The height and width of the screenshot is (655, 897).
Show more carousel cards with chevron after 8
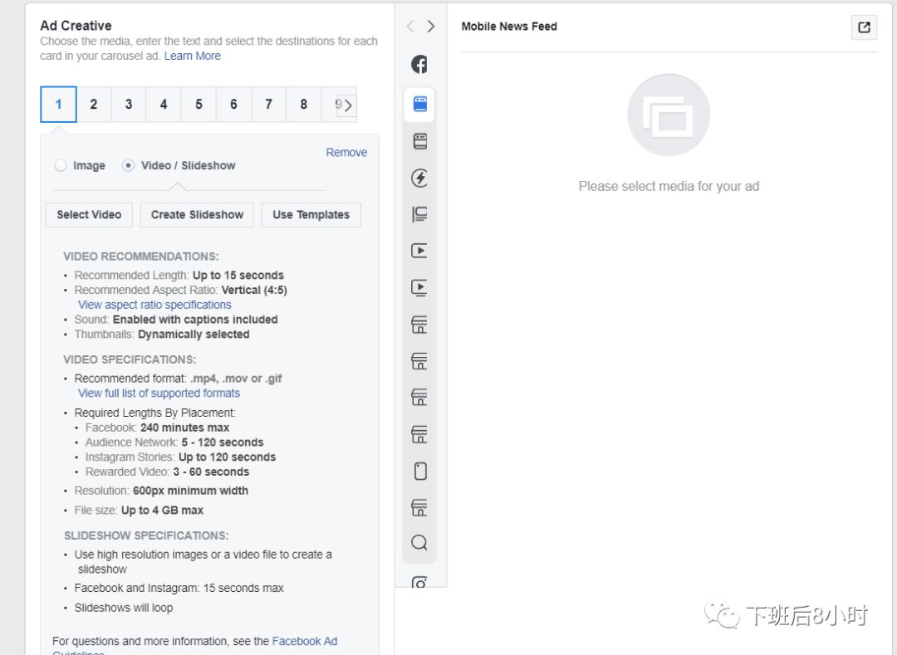click(x=346, y=105)
